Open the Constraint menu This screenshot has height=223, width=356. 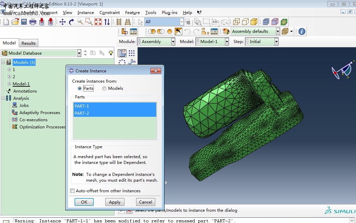tap(109, 13)
